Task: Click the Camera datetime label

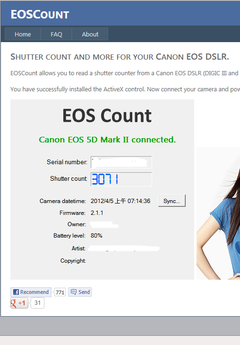Action: 62,201
